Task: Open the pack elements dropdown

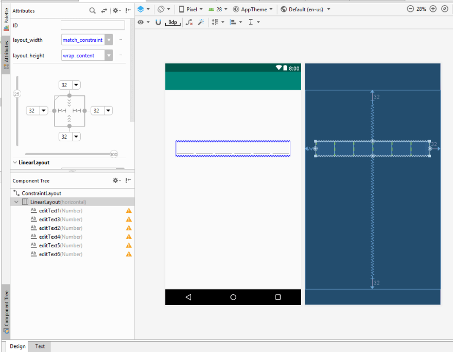Action: 218,22
